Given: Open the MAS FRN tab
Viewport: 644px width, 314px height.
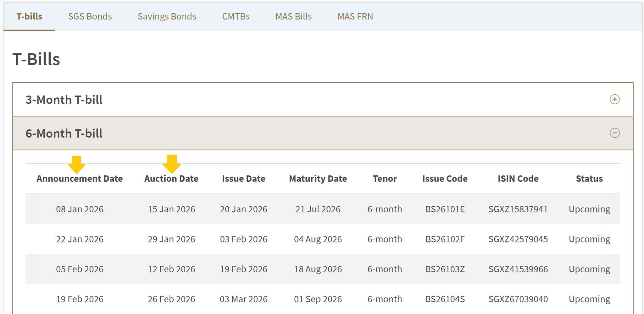Looking at the screenshot, I should [355, 16].
